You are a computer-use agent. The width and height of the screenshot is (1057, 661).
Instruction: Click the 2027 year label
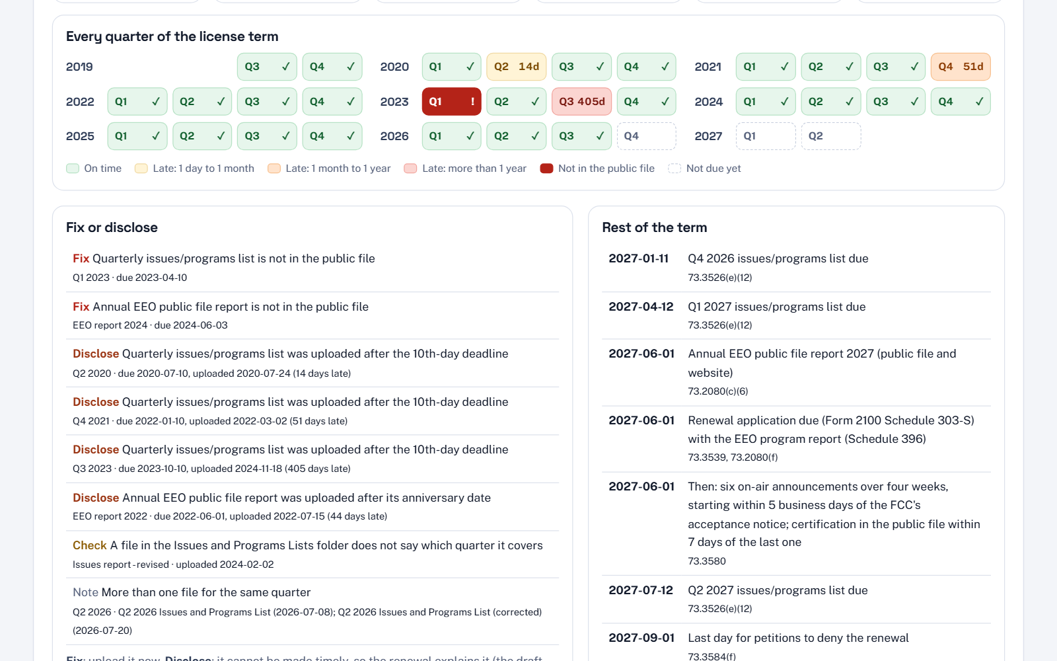coord(708,136)
